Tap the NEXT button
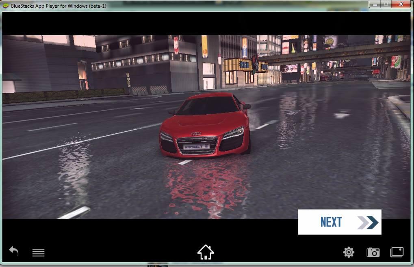Screen dimensions: 414x267 click(340, 222)
